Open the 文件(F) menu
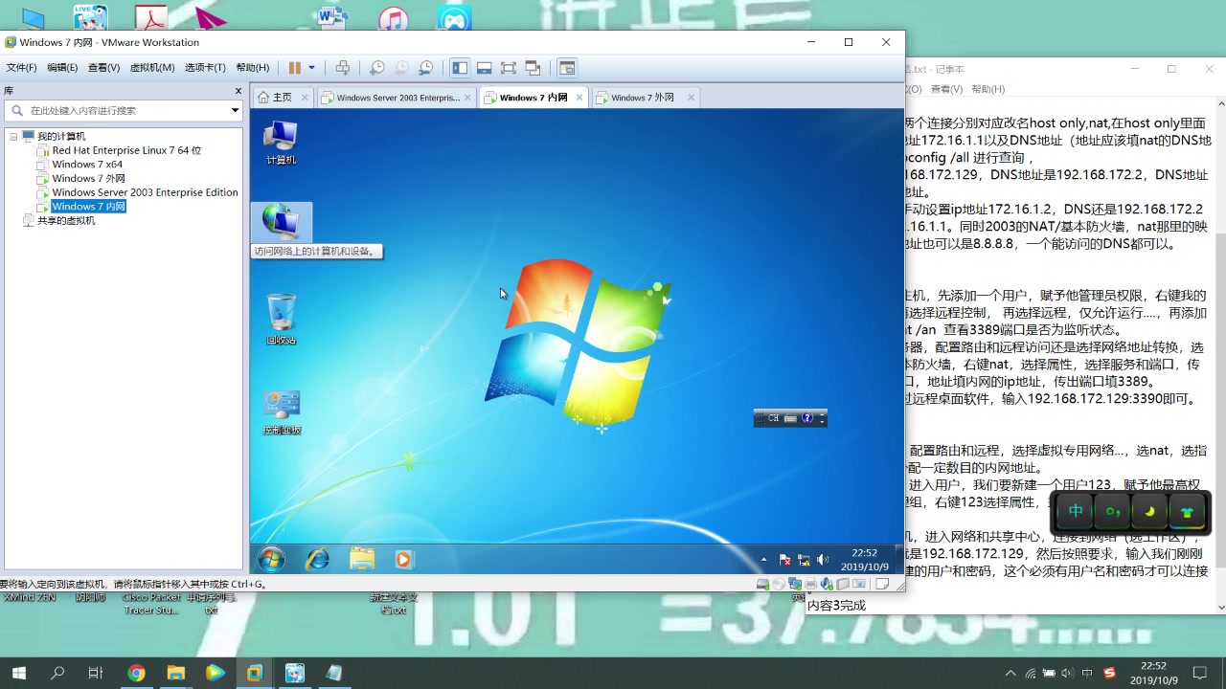 (x=21, y=68)
